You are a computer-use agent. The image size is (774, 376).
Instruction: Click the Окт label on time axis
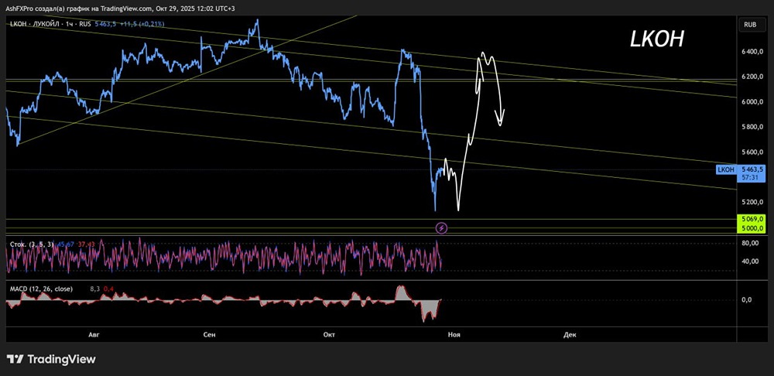[329, 334]
